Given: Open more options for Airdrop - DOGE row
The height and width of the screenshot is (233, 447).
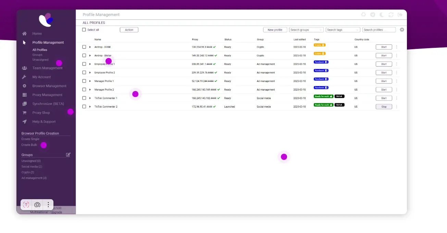Looking at the screenshot, I should click(x=397, y=47).
